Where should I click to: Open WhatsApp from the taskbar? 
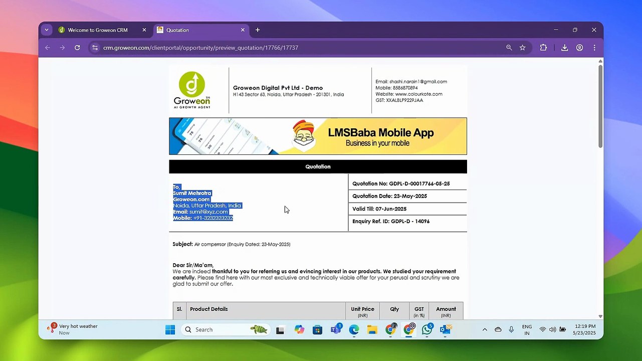point(427,329)
